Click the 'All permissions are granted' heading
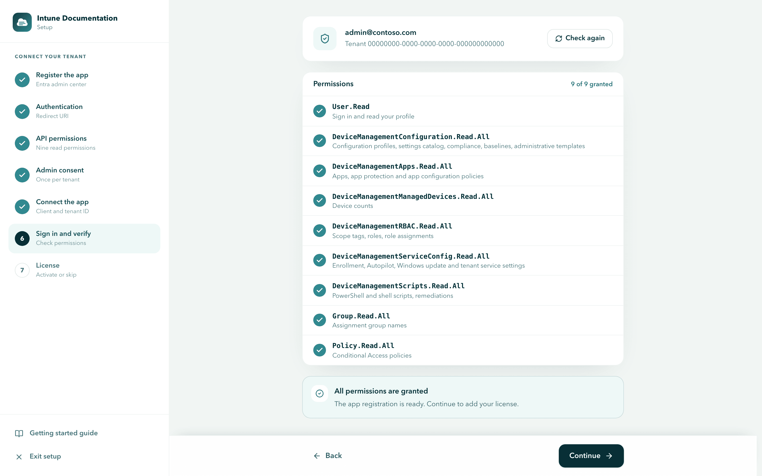The width and height of the screenshot is (762, 476). pyautogui.click(x=381, y=391)
